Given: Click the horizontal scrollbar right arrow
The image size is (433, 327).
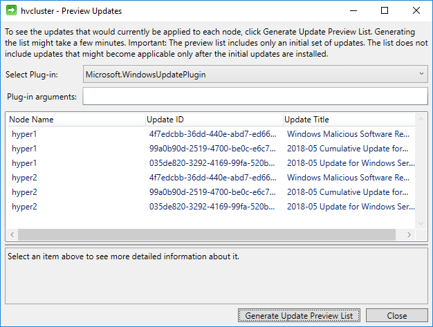Looking at the screenshot, I should pos(409,234).
